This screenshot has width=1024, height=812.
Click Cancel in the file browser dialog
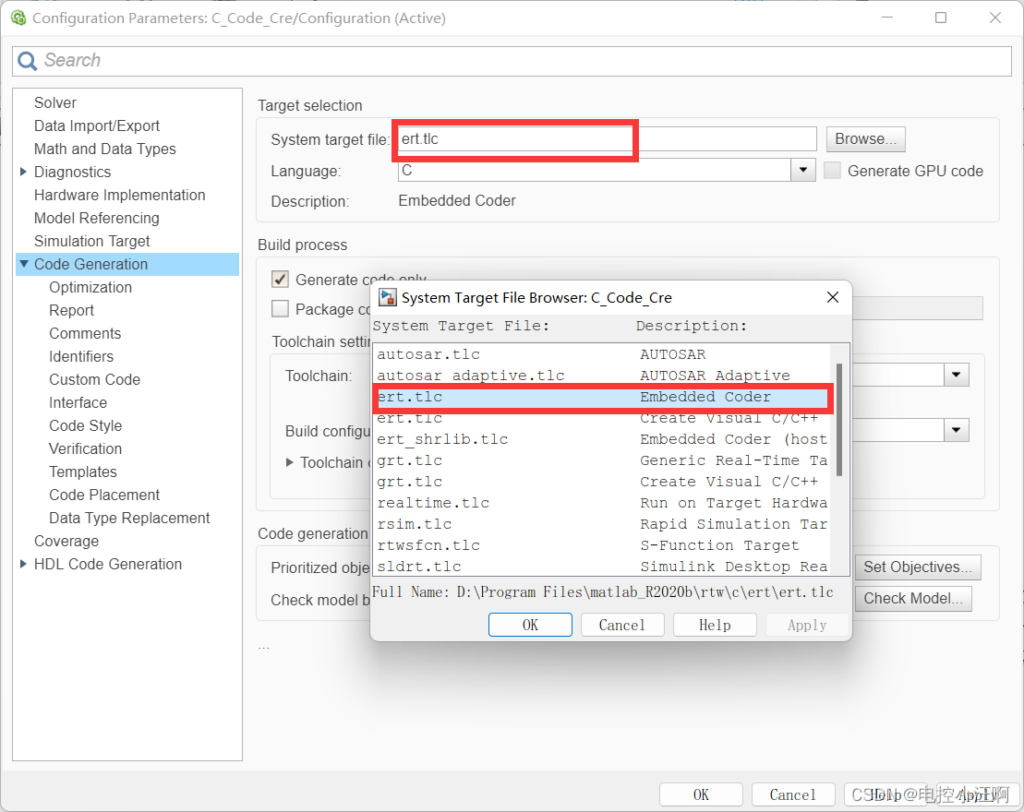(x=622, y=625)
